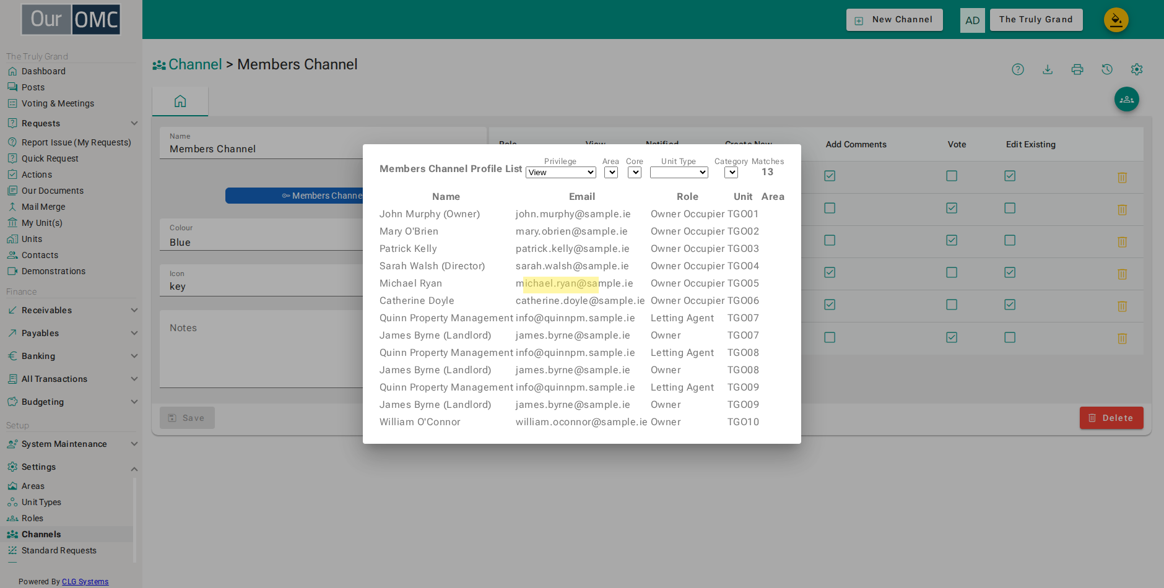
Task: Toggle Edit Existing checkbox in third row
Action: click(x=1010, y=240)
